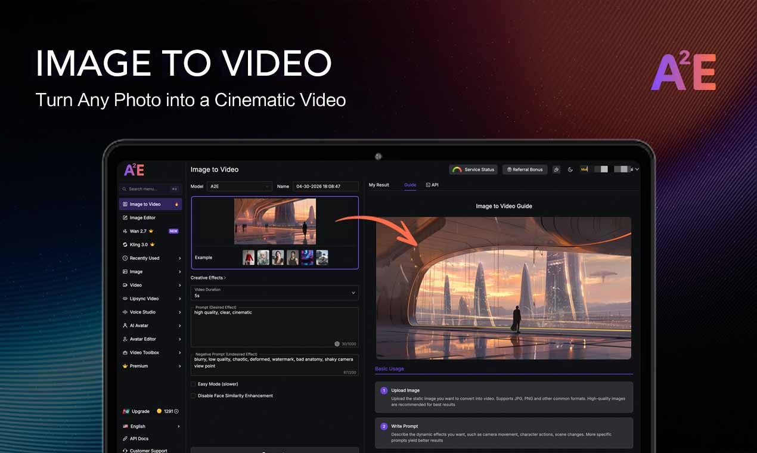
Task: Expand the Image submenu chevron
Action: pyautogui.click(x=179, y=272)
